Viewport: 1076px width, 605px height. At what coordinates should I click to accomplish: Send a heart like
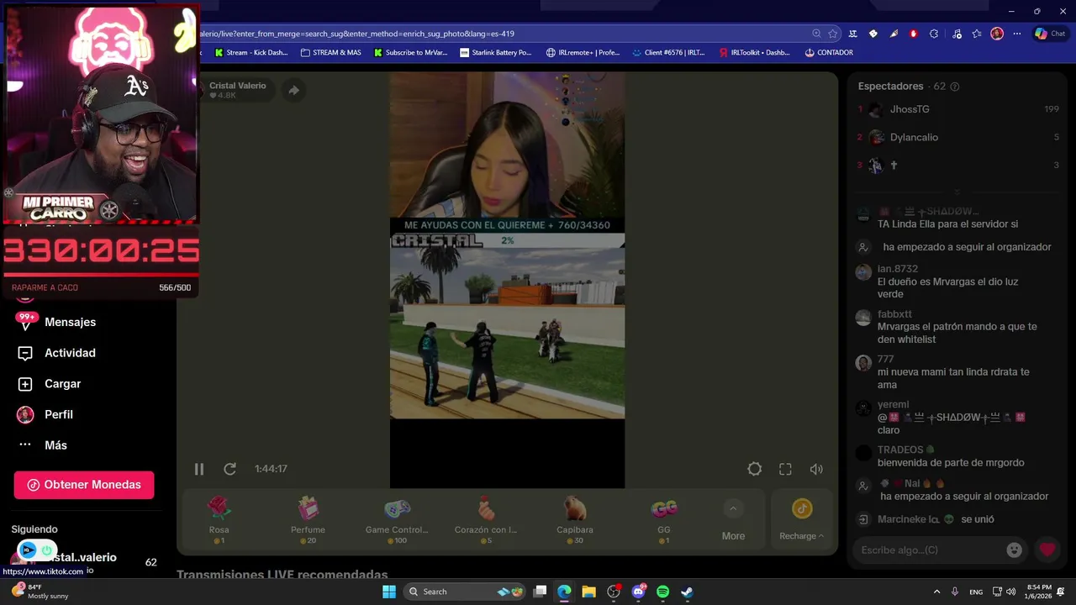coord(1047,550)
